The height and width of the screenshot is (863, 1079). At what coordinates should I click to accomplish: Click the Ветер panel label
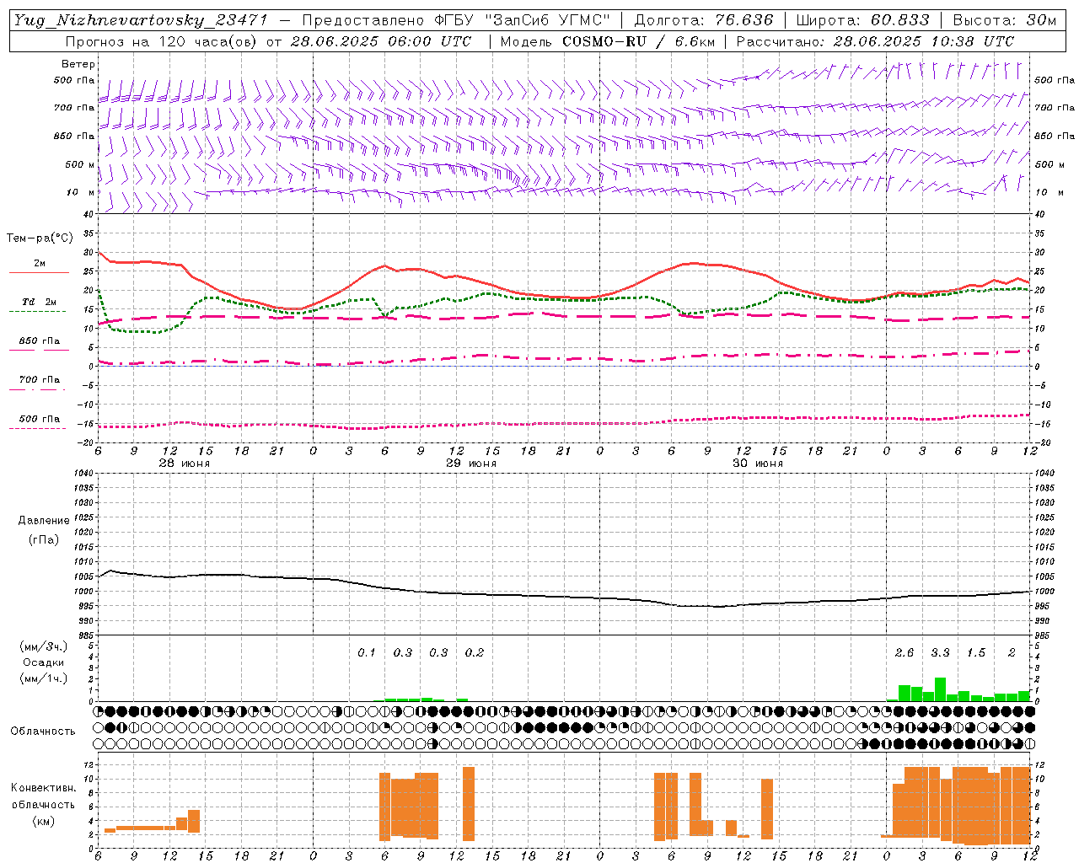point(78,64)
